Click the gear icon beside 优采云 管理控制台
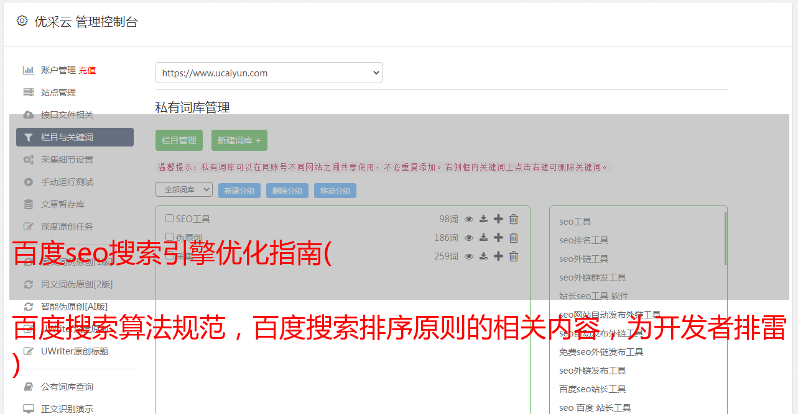Screen dimensions: 798x414 [x=22, y=21]
